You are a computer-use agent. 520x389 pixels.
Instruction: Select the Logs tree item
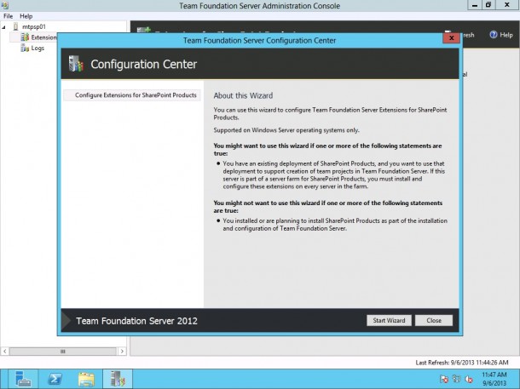click(x=38, y=48)
